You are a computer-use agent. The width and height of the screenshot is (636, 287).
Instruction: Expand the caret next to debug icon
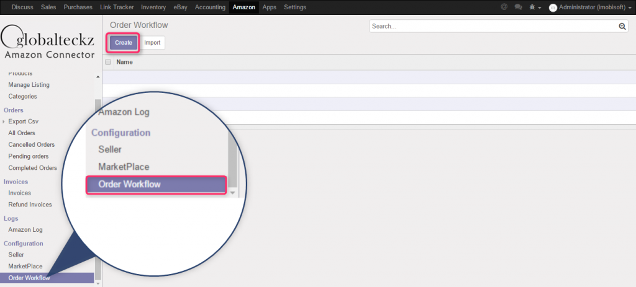(540, 7)
